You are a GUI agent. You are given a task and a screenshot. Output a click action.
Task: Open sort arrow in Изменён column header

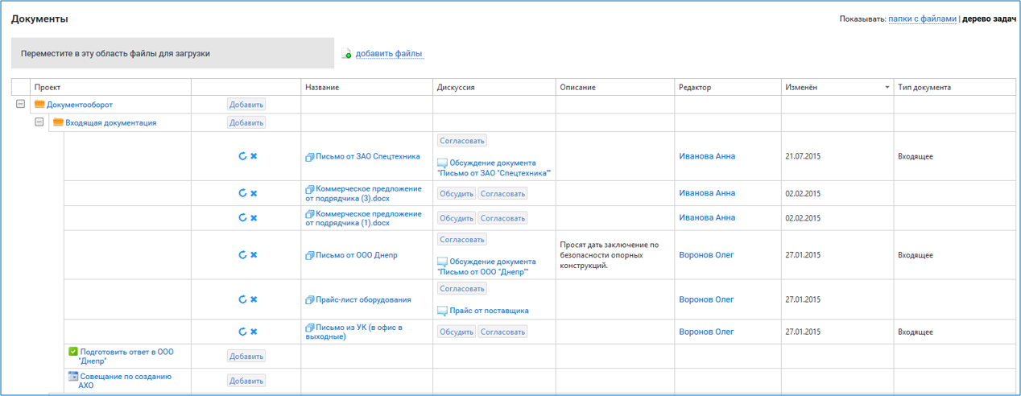pos(887,87)
